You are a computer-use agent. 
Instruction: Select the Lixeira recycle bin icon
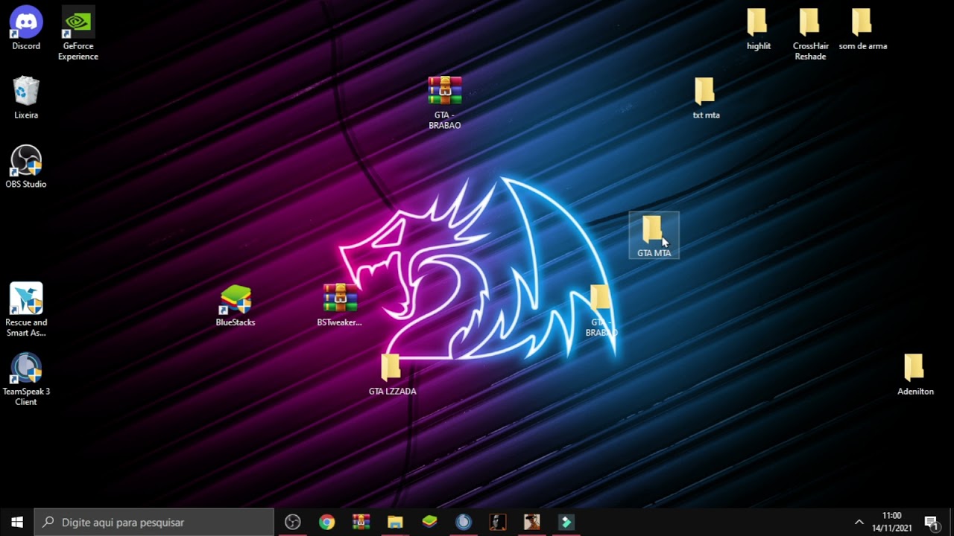click(x=26, y=98)
